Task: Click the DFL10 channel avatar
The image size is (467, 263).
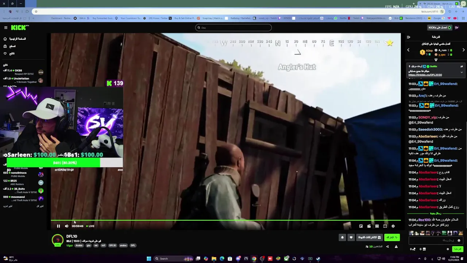Action: [x=57, y=240]
